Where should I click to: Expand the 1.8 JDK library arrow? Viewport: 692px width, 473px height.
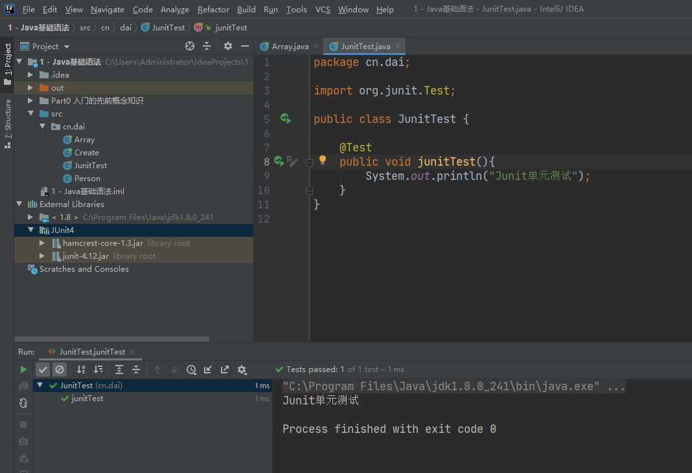click(x=30, y=217)
